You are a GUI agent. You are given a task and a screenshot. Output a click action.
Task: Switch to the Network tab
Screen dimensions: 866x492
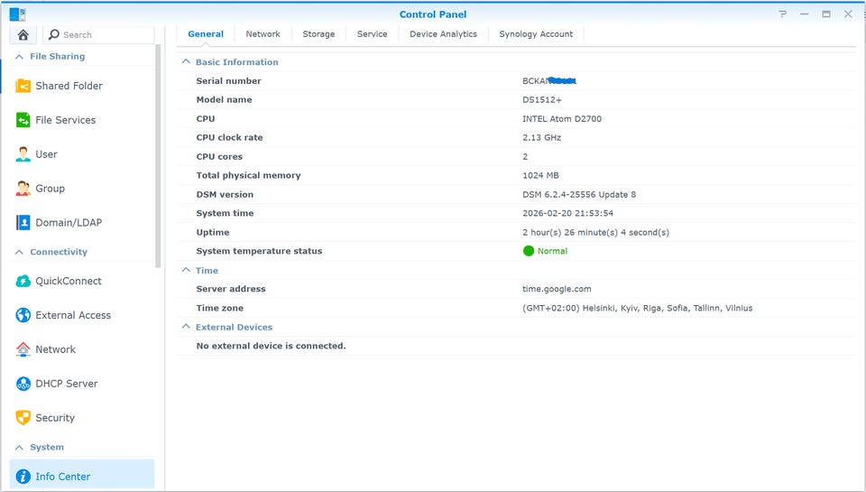point(263,33)
